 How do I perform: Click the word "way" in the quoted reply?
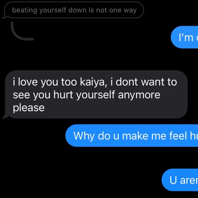coord(130,10)
